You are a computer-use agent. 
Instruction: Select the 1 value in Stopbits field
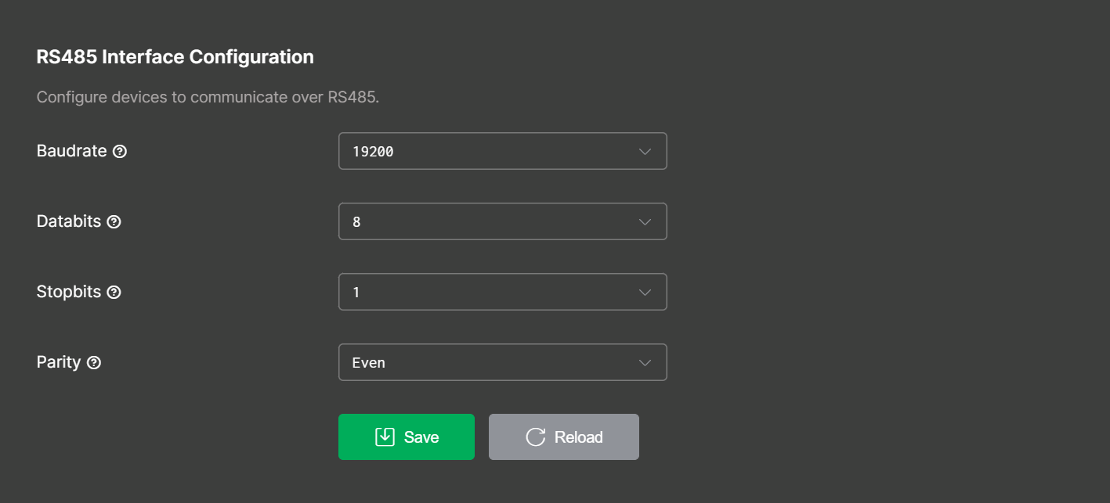click(x=356, y=293)
